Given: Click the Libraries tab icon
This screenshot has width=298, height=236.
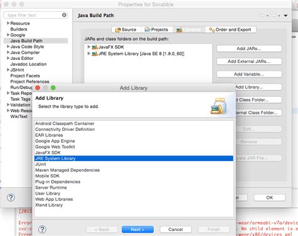Looking at the screenshot, I should pos(179,30).
